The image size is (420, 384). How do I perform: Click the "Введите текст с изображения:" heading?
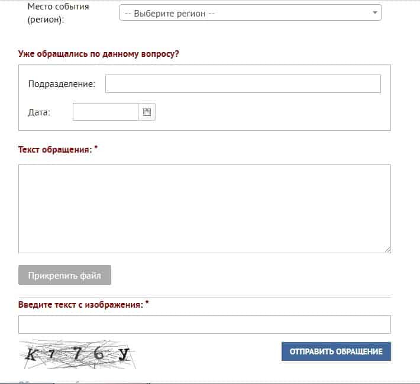pos(80,305)
